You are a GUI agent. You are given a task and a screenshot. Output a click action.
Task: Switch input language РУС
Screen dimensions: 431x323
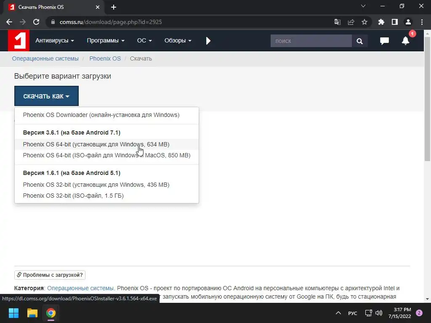352,313
